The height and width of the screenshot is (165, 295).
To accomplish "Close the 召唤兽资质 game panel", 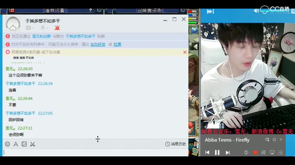I will (183, 10).
